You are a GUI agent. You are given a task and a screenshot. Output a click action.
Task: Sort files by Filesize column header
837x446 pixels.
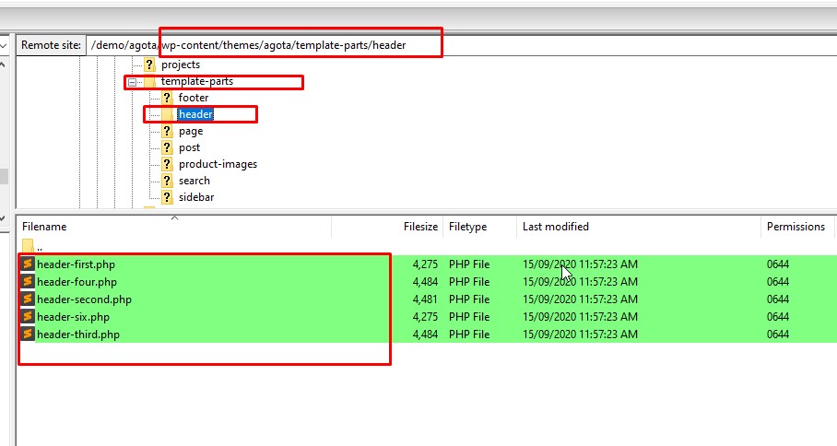tap(419, 227)
